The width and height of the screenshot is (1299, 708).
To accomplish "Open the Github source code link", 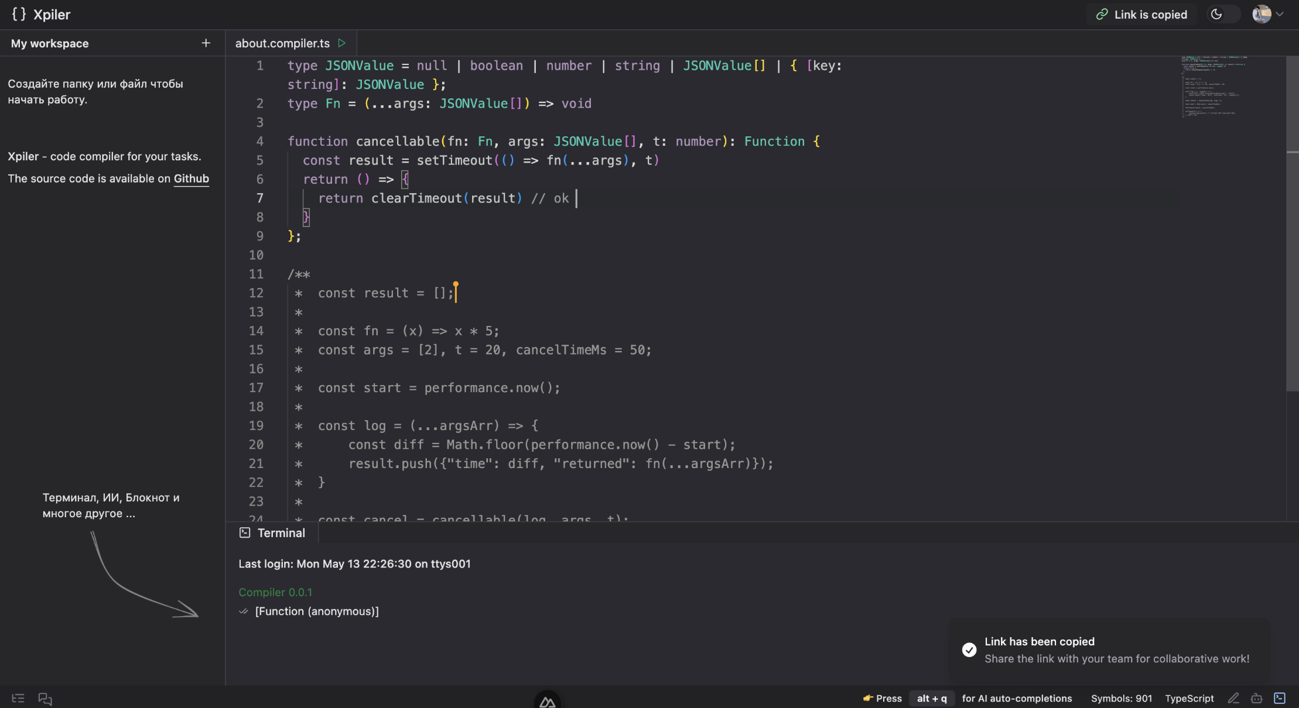I will (x=191, y=178).
